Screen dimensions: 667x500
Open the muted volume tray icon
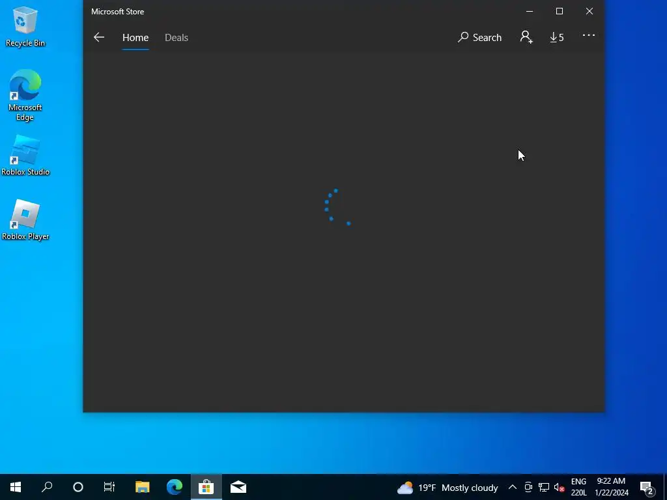[560, 487]
